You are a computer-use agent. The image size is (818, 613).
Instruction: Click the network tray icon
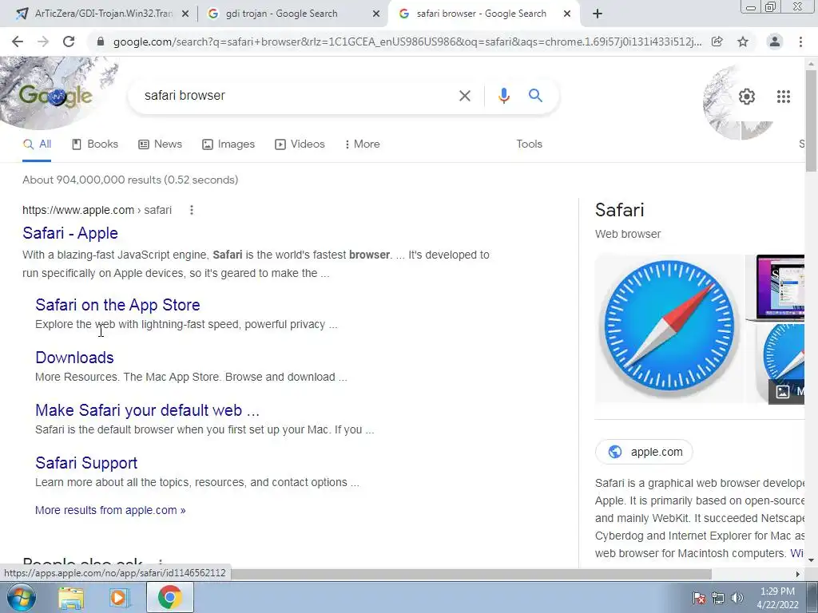tap(718, 597)
